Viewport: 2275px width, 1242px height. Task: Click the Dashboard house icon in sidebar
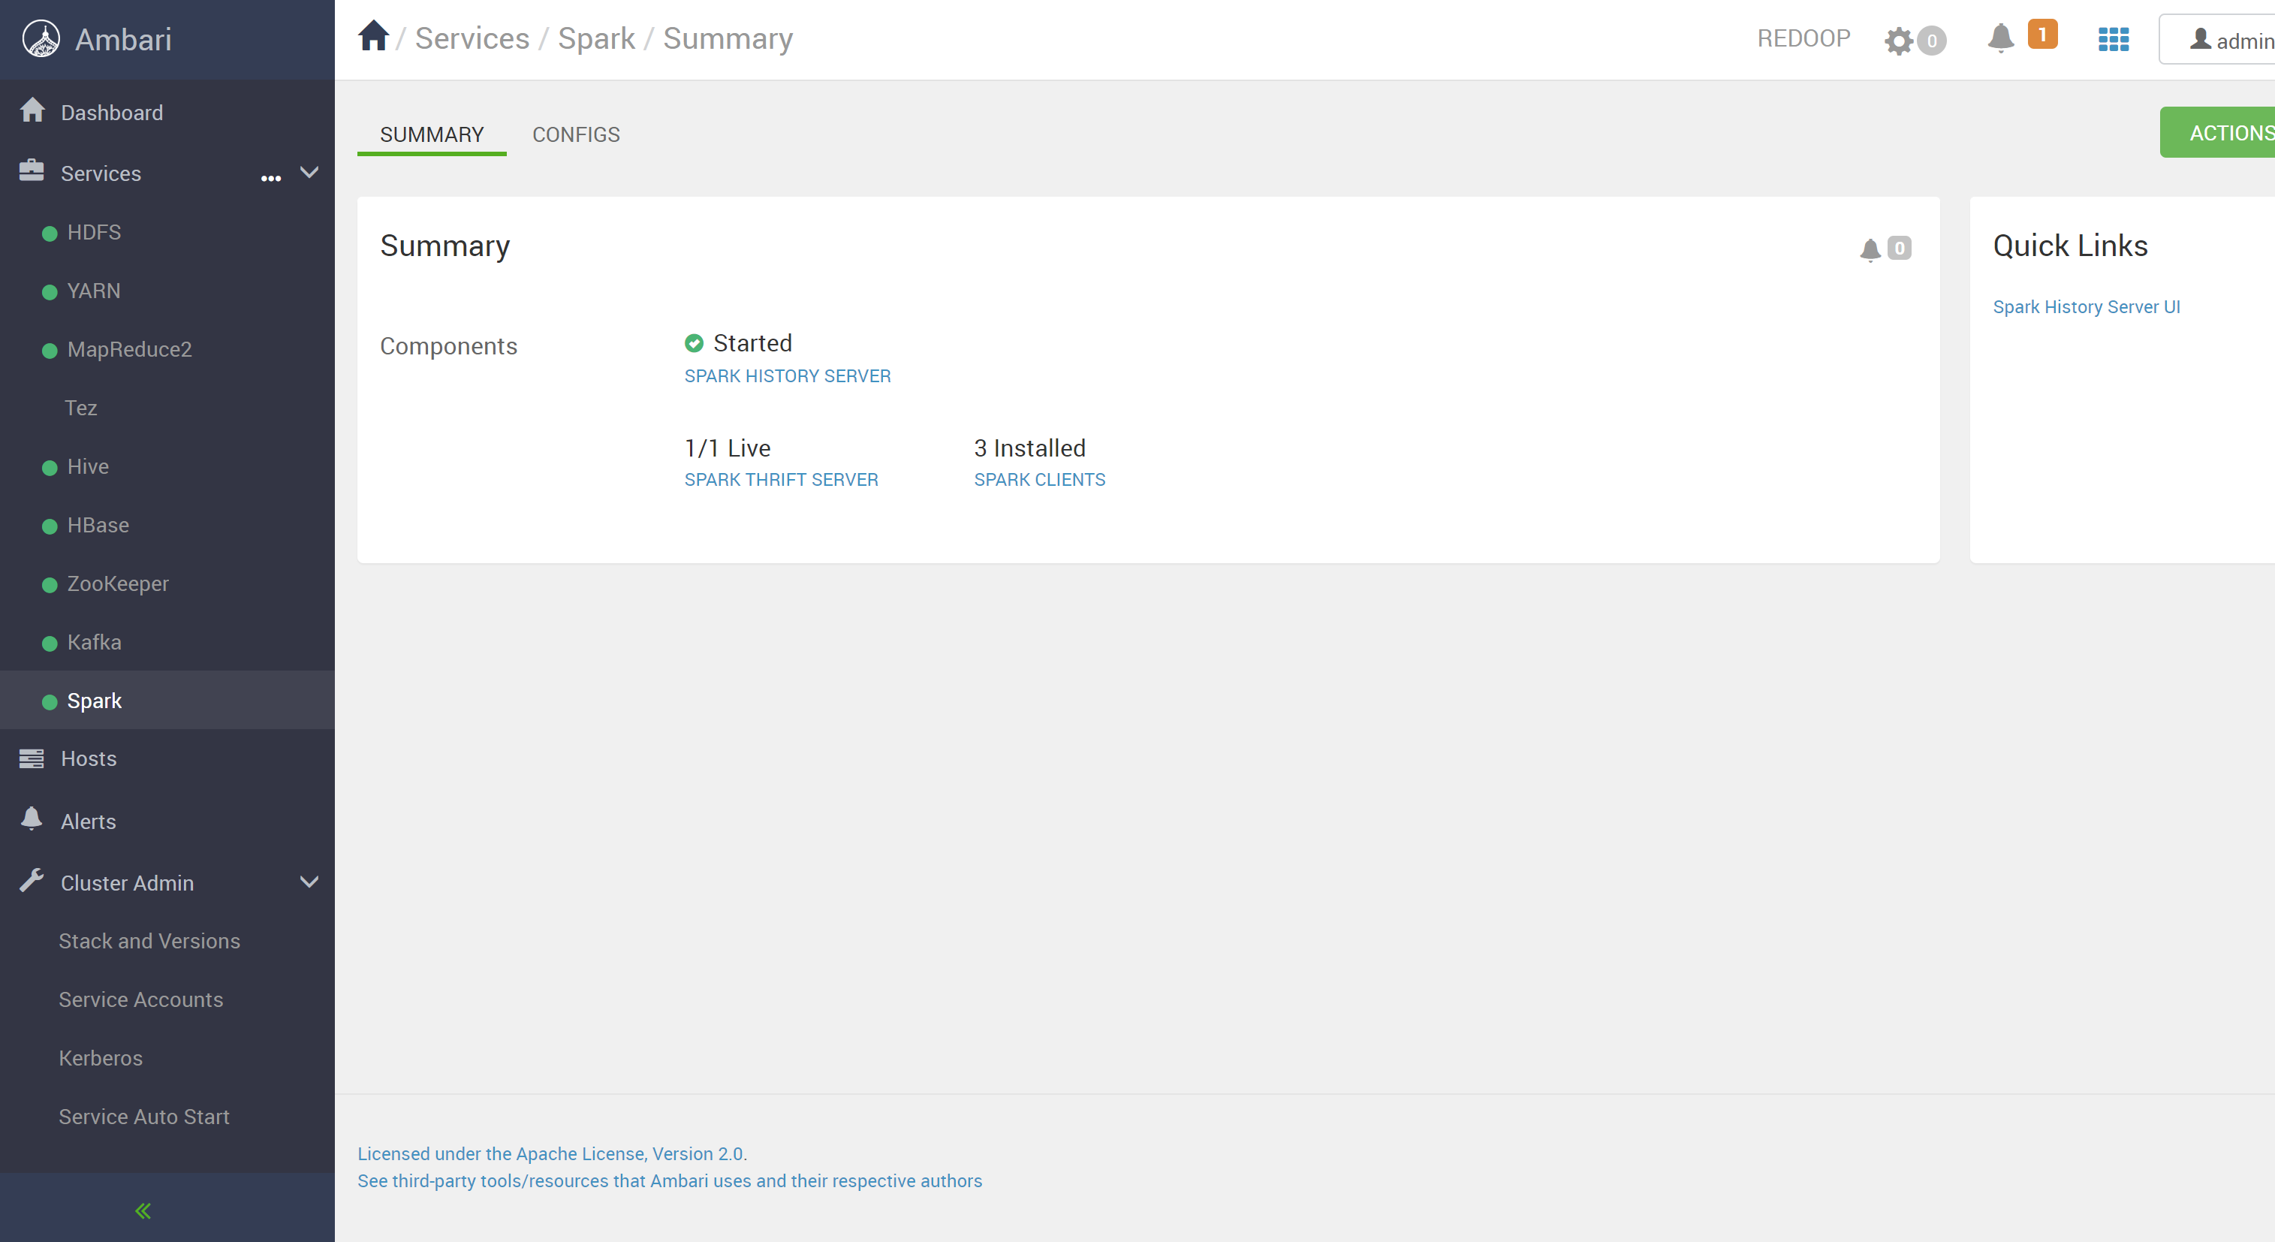(x=33, y=110)
